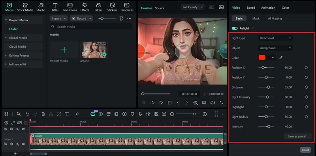Toggle visibility eye of the upper track
The width and height of the screenshot is (316, 156).
pyautogui.click(x=23, y=129)
